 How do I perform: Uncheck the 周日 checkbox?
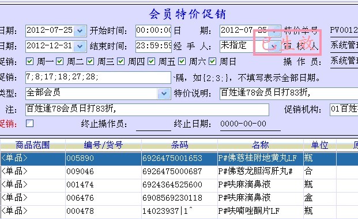(x=213, y=62)
